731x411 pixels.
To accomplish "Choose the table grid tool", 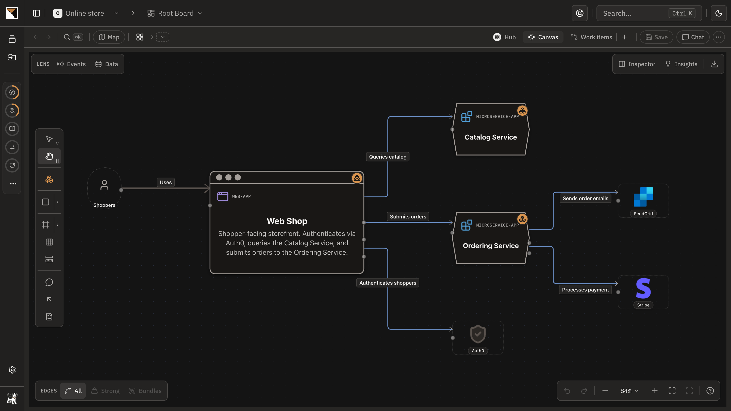I will [x=49, y=242].
